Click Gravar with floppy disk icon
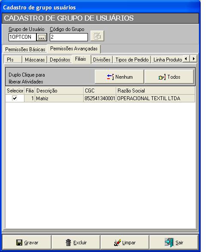Viewport: 220px width, 252px height. (27, 243)
